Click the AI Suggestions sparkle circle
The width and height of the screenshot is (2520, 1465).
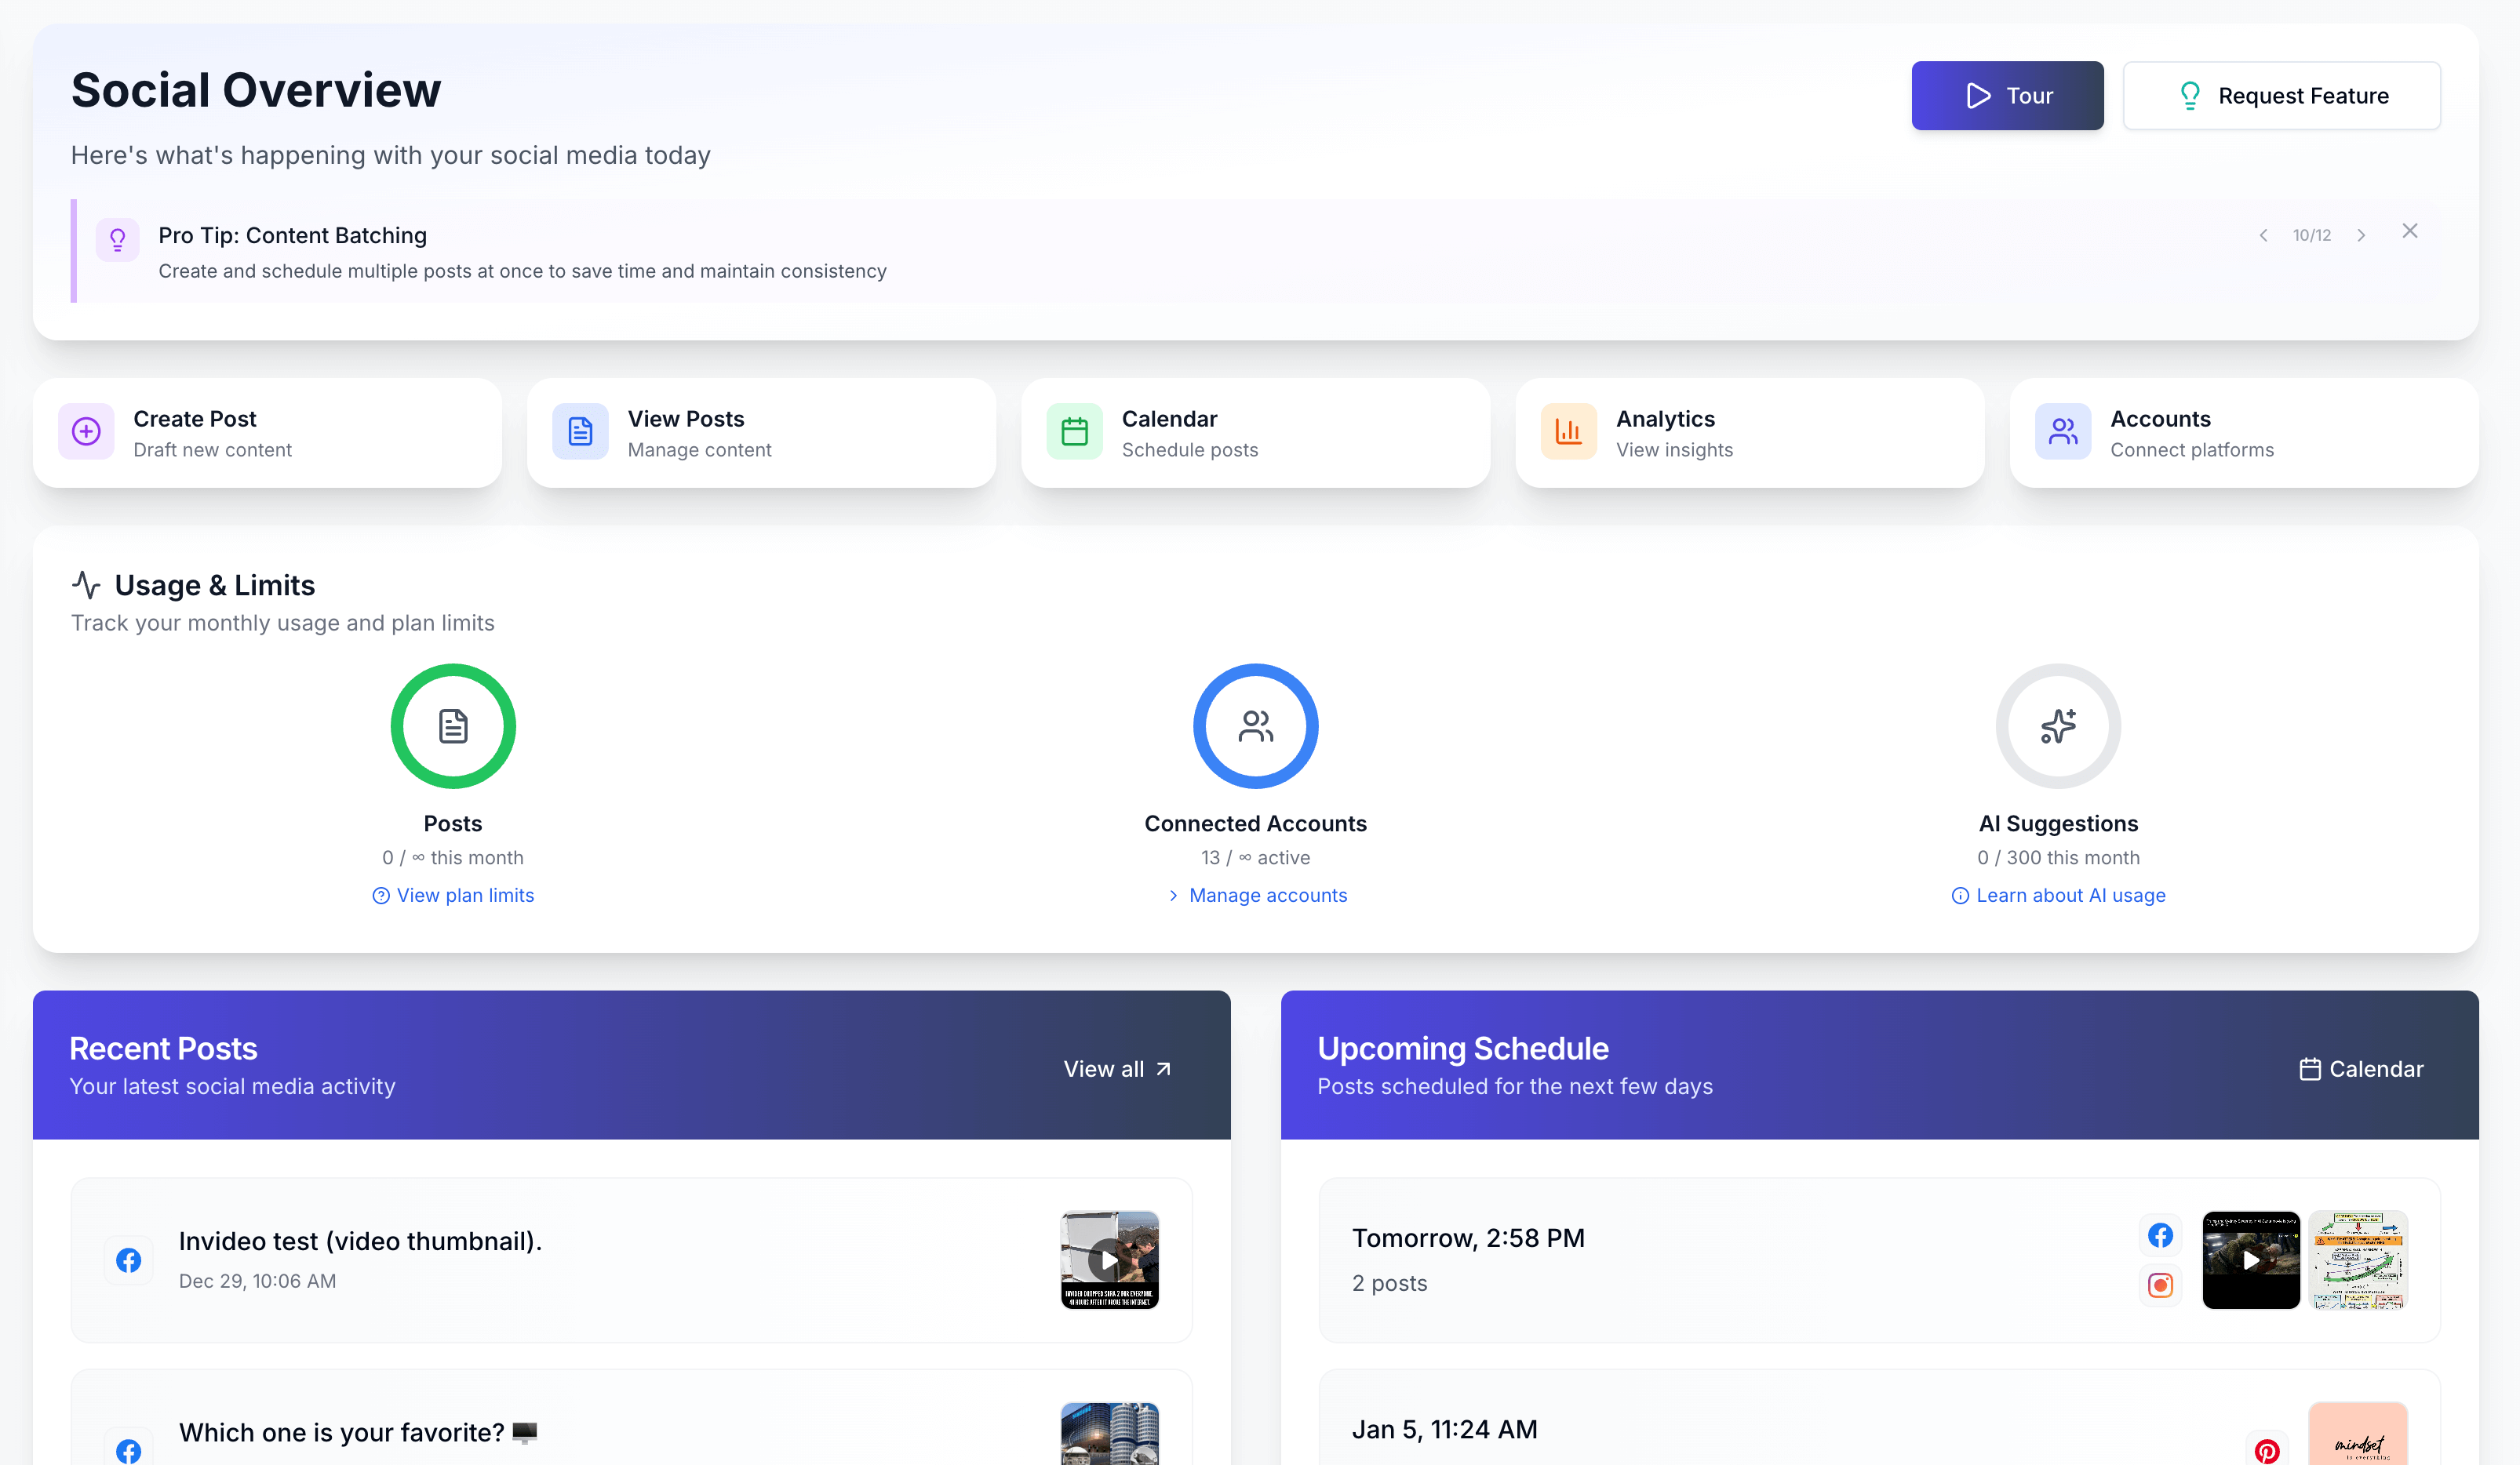pos(2057,726)
